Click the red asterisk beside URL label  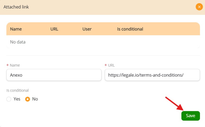tap(106, 65)
